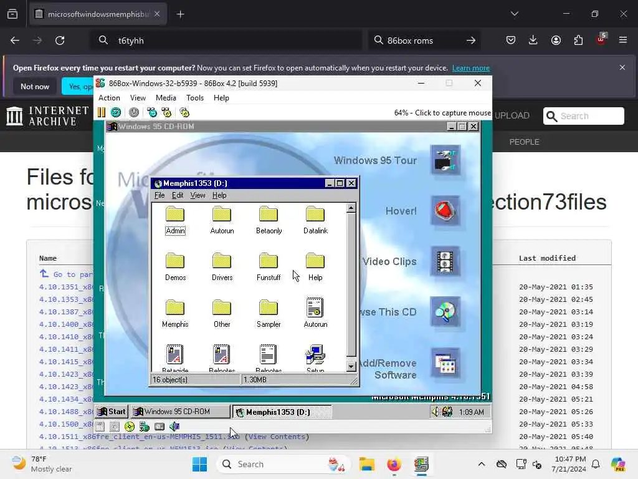
Task: Select the Memphis folder
Action: 175,314
